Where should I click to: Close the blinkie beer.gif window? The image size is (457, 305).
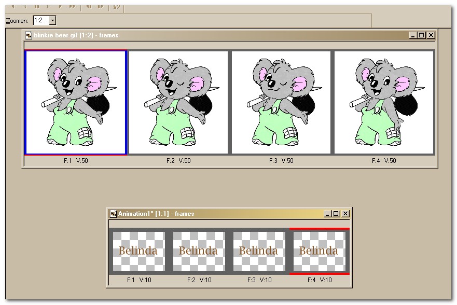[x=431, y=36]
